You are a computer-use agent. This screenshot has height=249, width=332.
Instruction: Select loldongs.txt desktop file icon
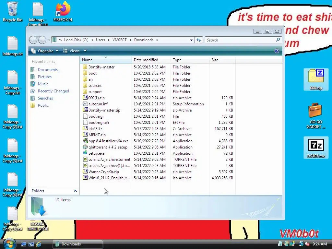pyautogui.click(x=13, y=46)
